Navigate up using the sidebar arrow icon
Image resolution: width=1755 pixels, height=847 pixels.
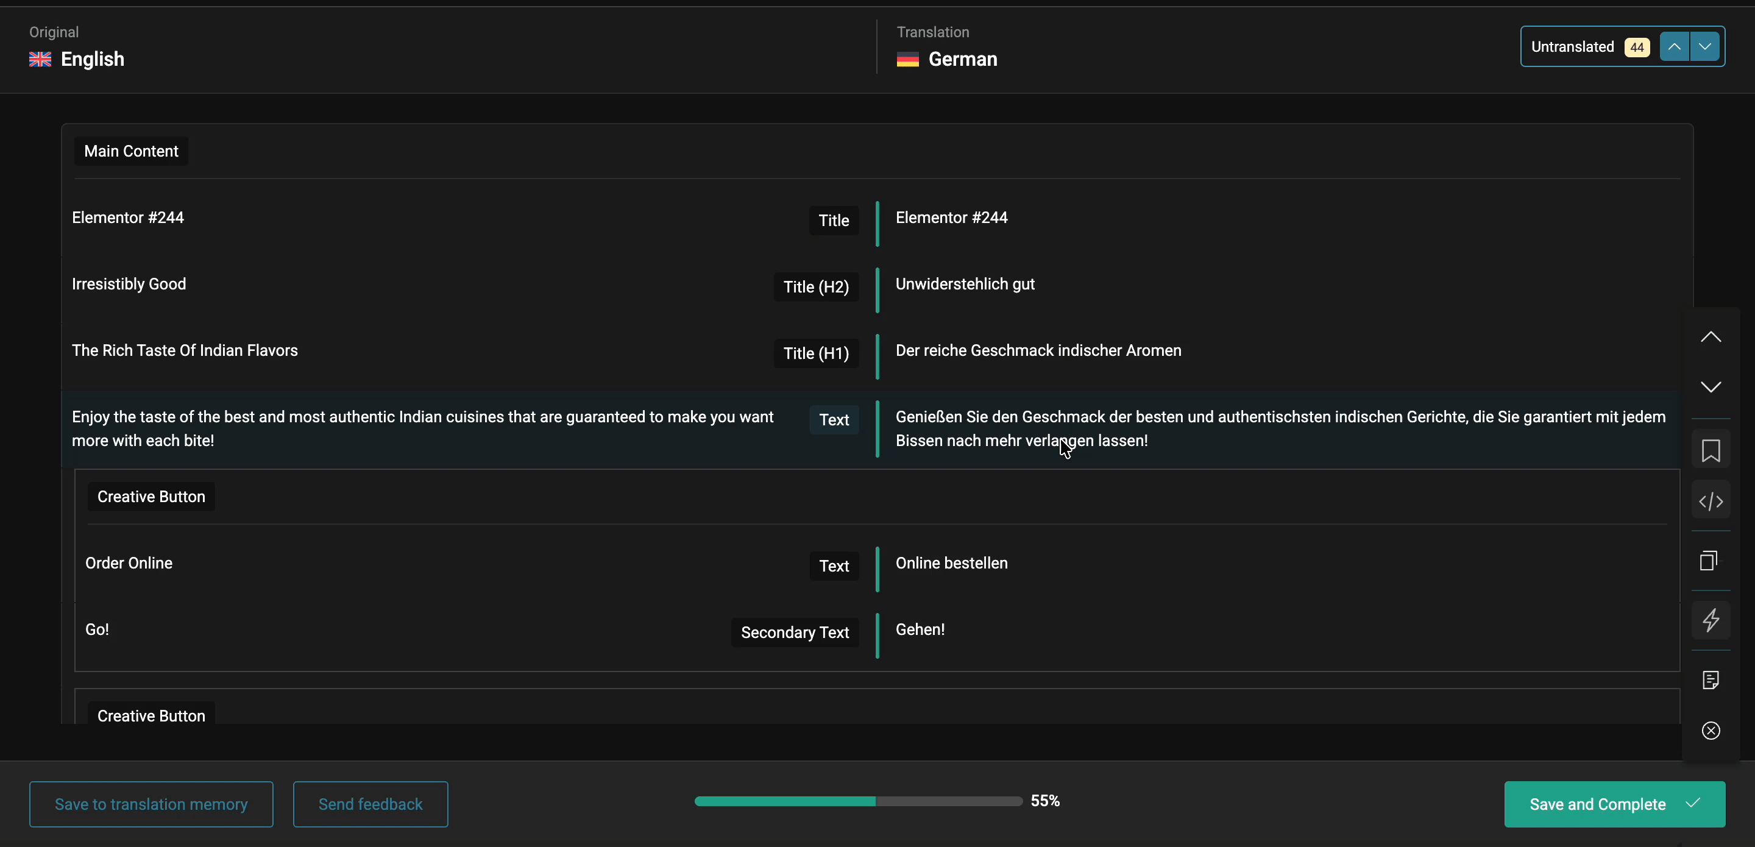pos(1711,336)
